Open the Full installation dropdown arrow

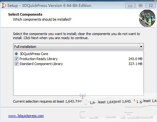[x=141, y=47]
